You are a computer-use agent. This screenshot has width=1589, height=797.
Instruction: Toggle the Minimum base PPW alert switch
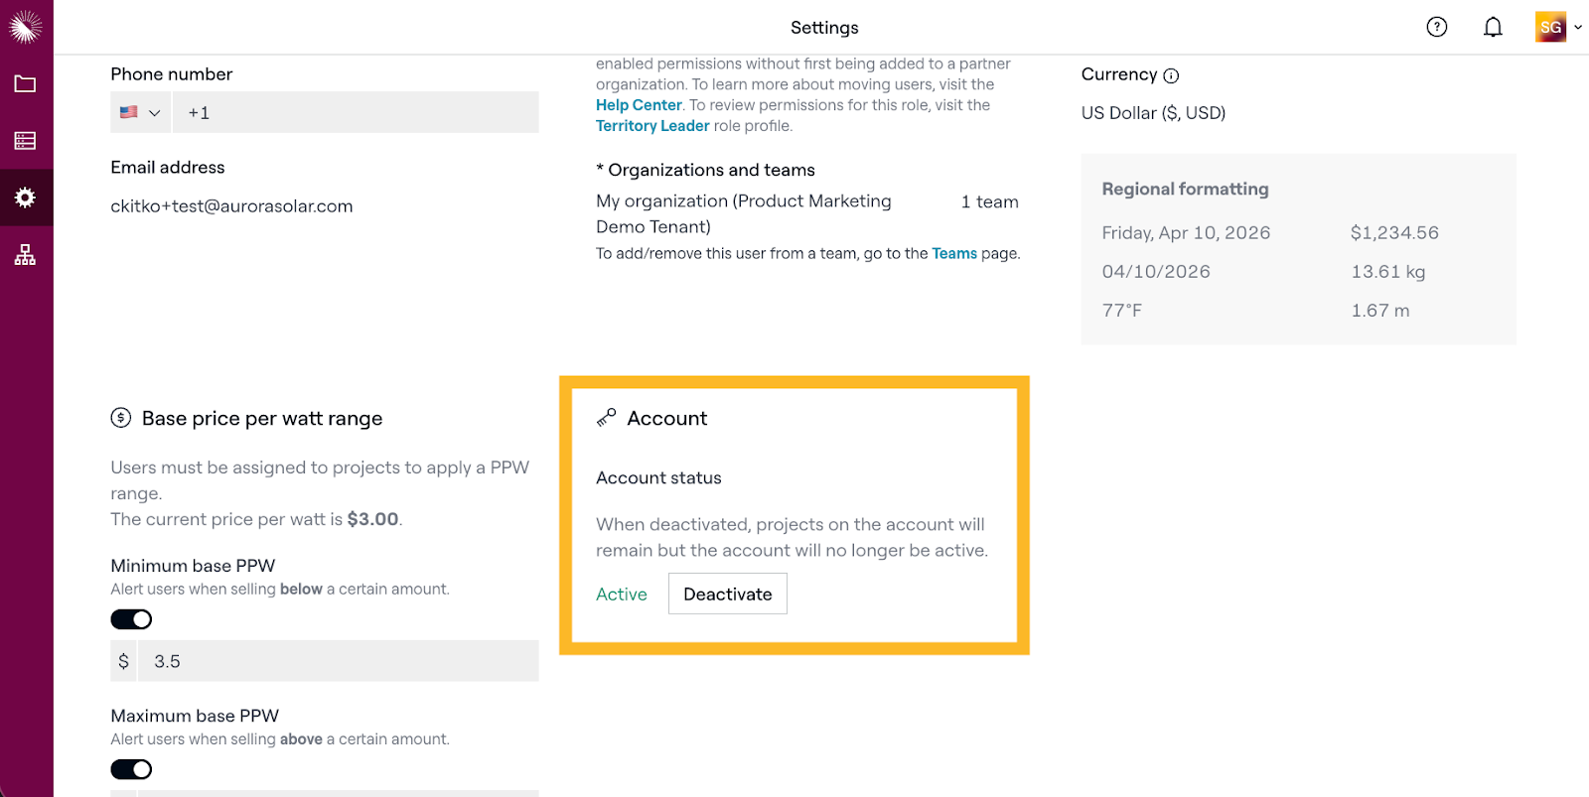coord(131,619)
